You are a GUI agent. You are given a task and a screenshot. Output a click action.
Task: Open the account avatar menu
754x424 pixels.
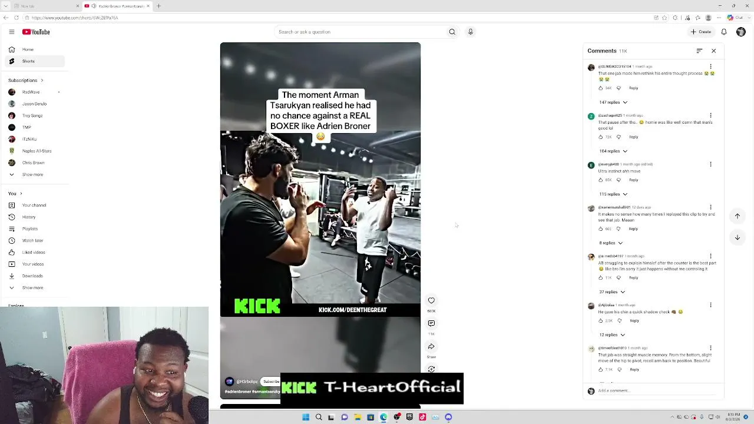coord(741,32)
